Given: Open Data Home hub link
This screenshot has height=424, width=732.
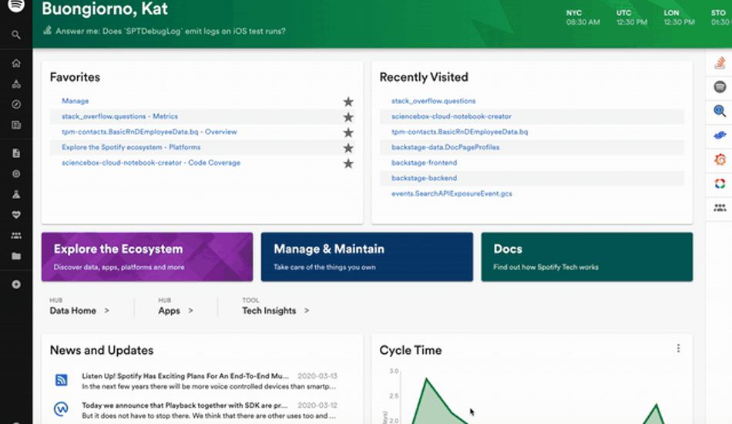Looking at the screenshot, I should point(73,311).
